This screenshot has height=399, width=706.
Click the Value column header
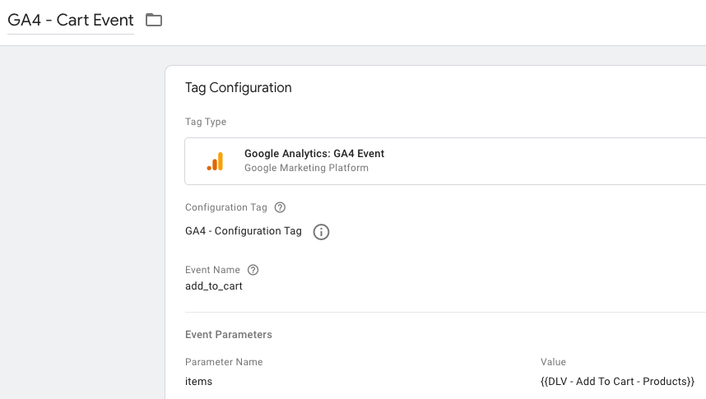click(x=552, y=362)
